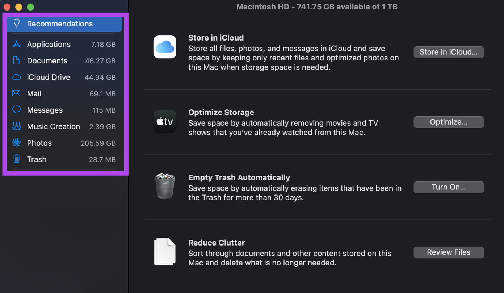Select the Applications icon in sidebar
The width and height of the screenshot is (504, 293).
pyautogui.click(x=16, y=44)
